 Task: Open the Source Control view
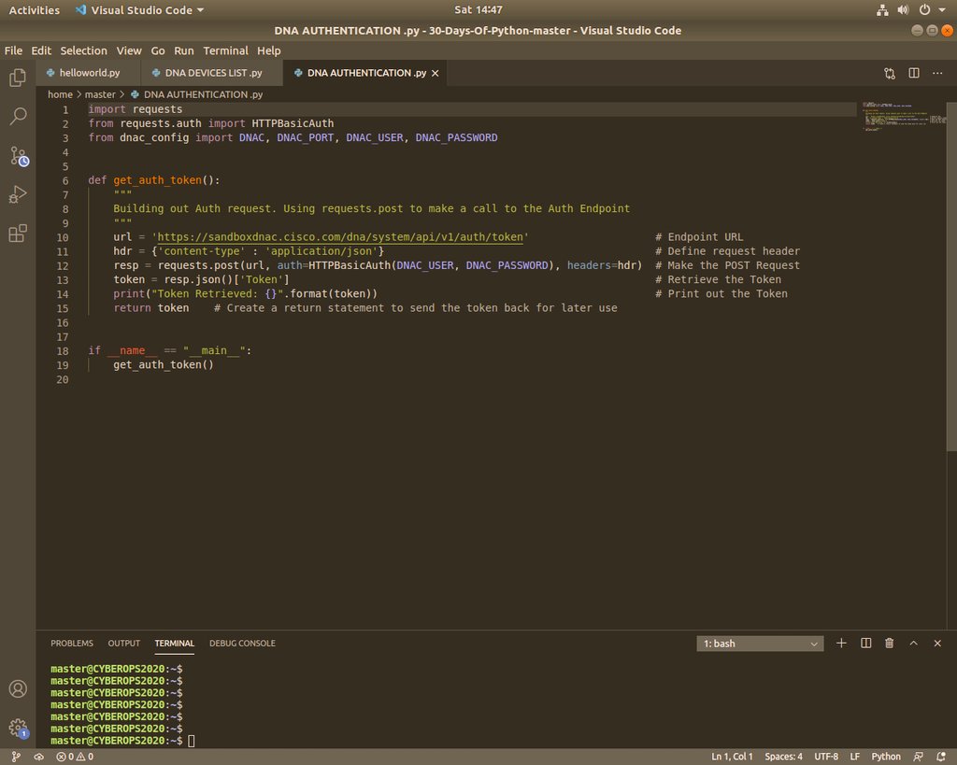[x=19, y=156]
